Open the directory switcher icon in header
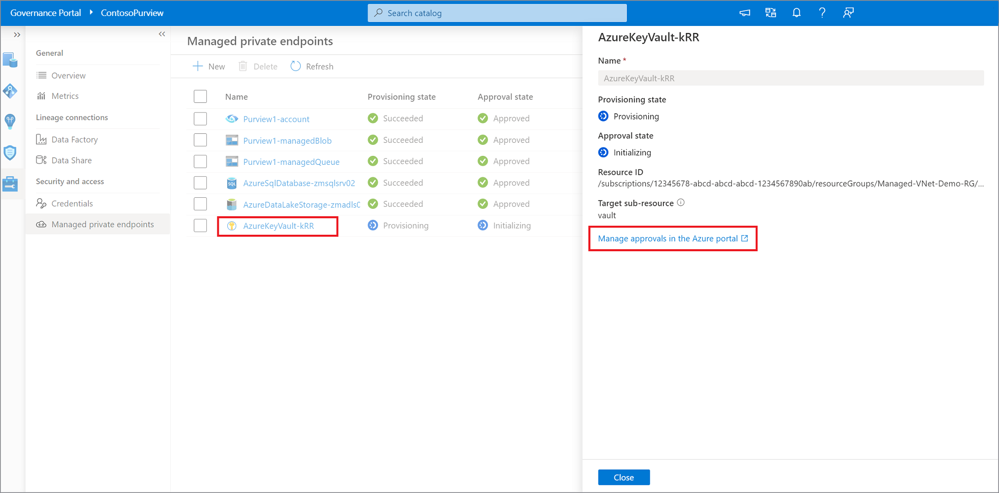This screenshot has height=493, width=999. [771, 13]
